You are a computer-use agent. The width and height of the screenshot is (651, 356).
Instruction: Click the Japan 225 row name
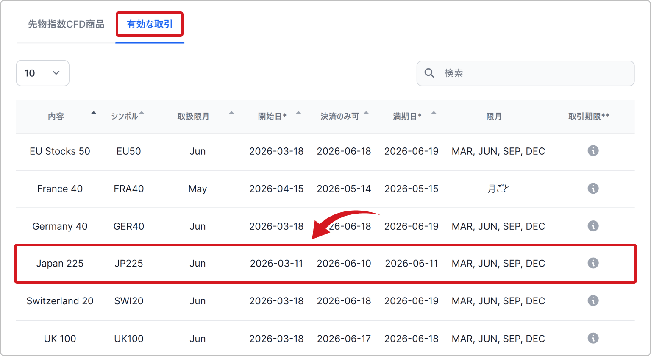click(x=60, y=264)
